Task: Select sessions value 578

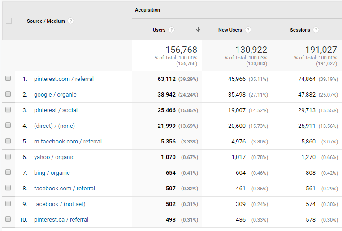Action: pyautogui.click(x=311, y=220)
